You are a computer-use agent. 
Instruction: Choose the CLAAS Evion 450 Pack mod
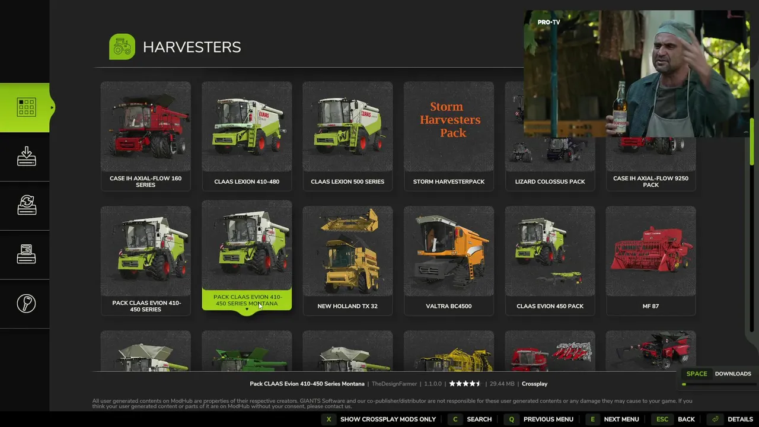click(550, 260)
